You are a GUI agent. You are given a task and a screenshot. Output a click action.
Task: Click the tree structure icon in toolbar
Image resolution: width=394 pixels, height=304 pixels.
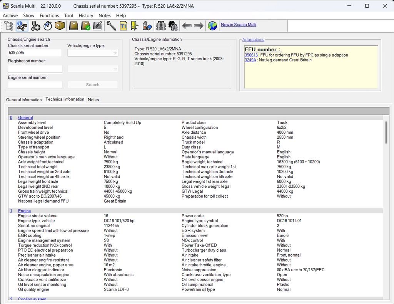click(8, 26)
